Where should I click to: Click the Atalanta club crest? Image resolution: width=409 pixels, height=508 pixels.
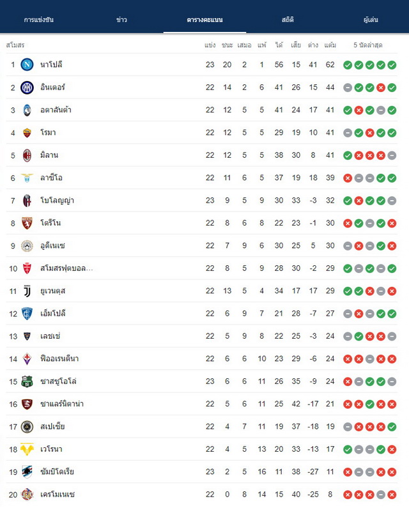[x=27, y=110]
